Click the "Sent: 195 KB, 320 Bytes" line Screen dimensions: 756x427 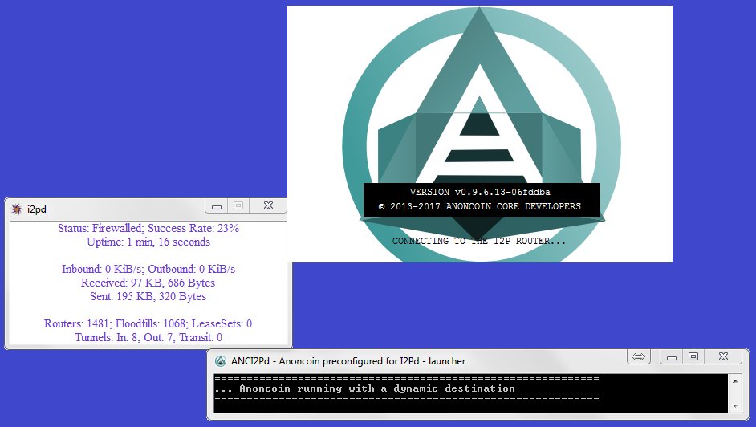click(148, 296)
